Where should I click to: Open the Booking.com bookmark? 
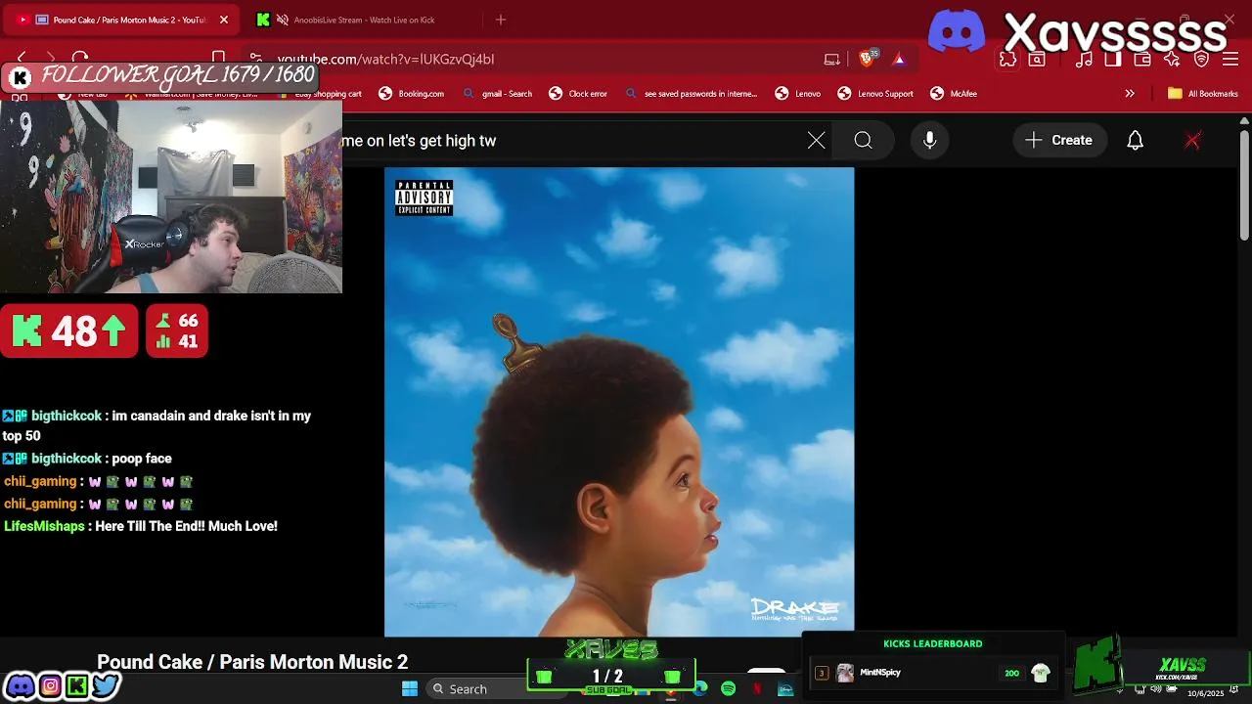coord(412,94)
